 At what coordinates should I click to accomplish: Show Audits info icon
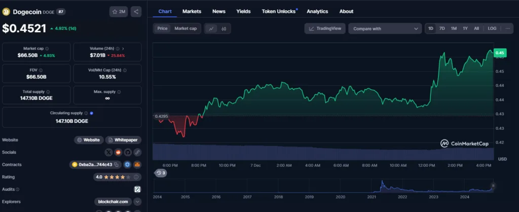coord(18,190)
